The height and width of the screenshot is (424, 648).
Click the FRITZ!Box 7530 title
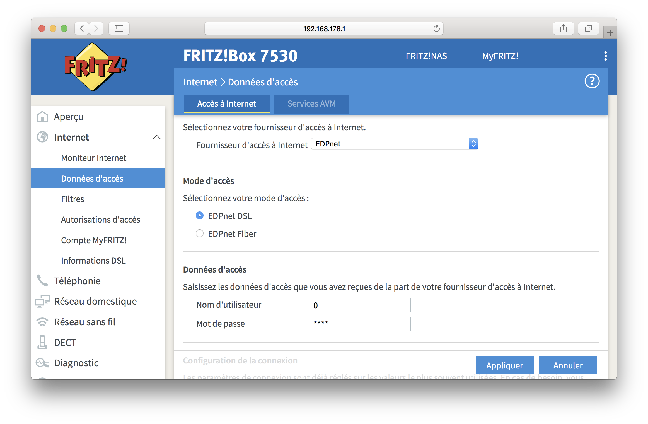click(x=240, y=56)
